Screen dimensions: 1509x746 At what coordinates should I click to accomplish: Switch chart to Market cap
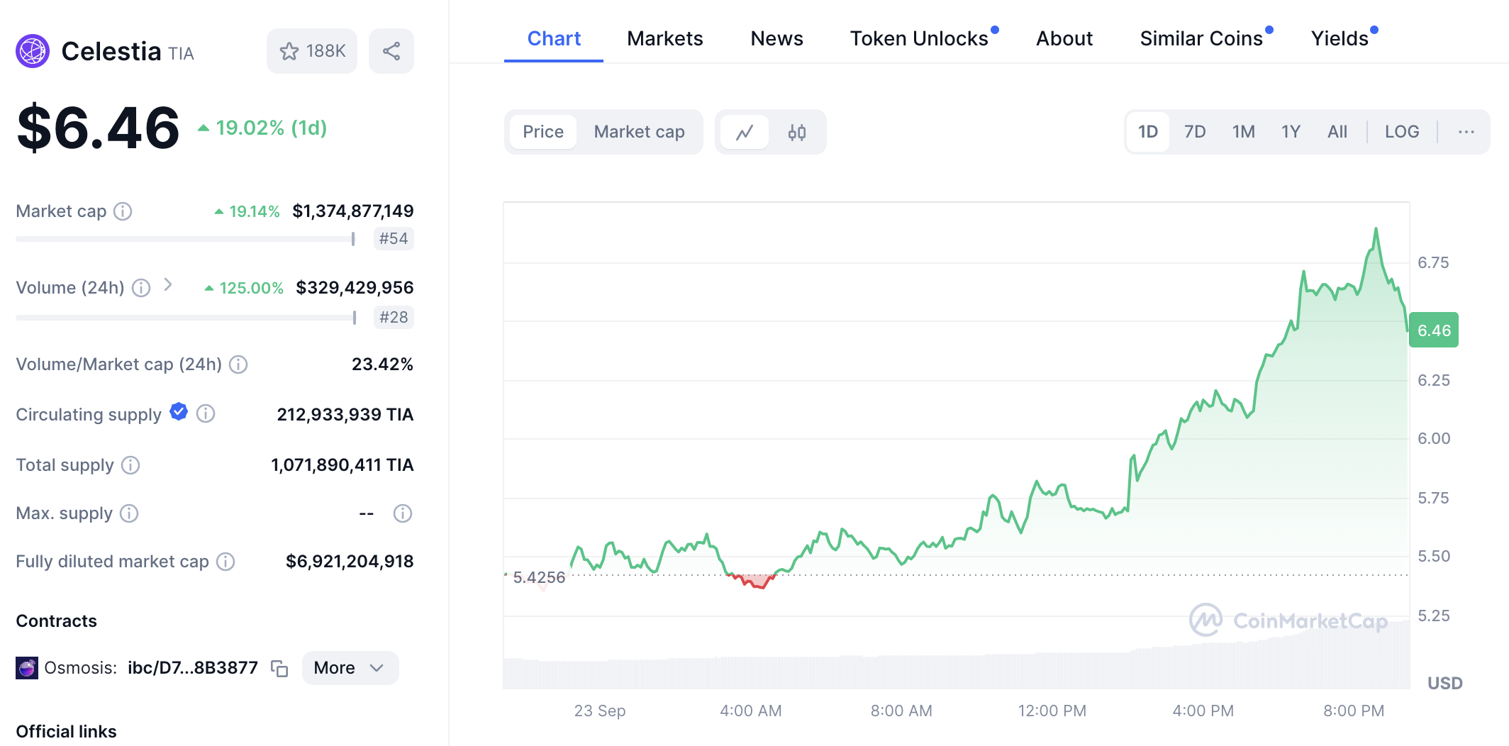point(640,132)
